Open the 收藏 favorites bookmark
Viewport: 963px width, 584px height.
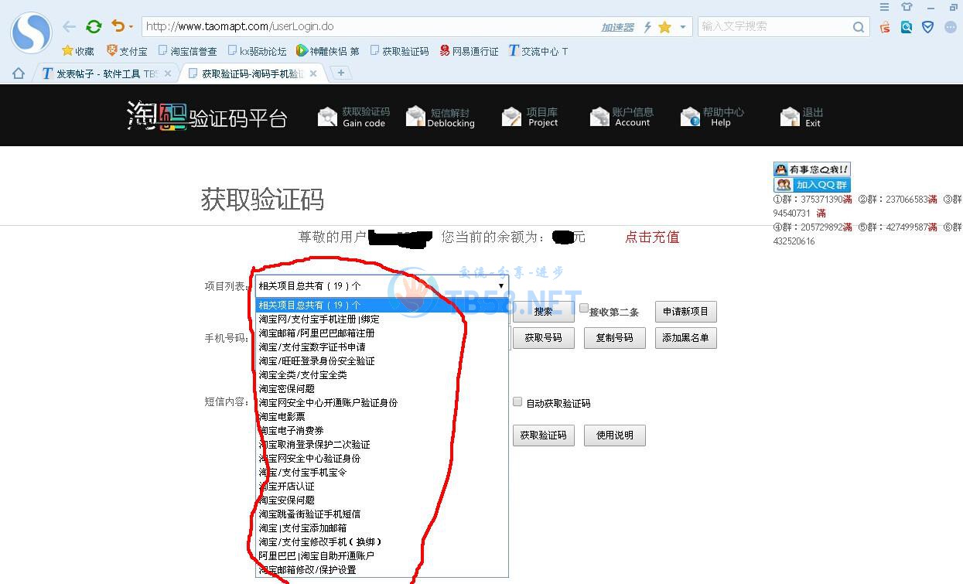pyautogui.click(x=78, y=51)
